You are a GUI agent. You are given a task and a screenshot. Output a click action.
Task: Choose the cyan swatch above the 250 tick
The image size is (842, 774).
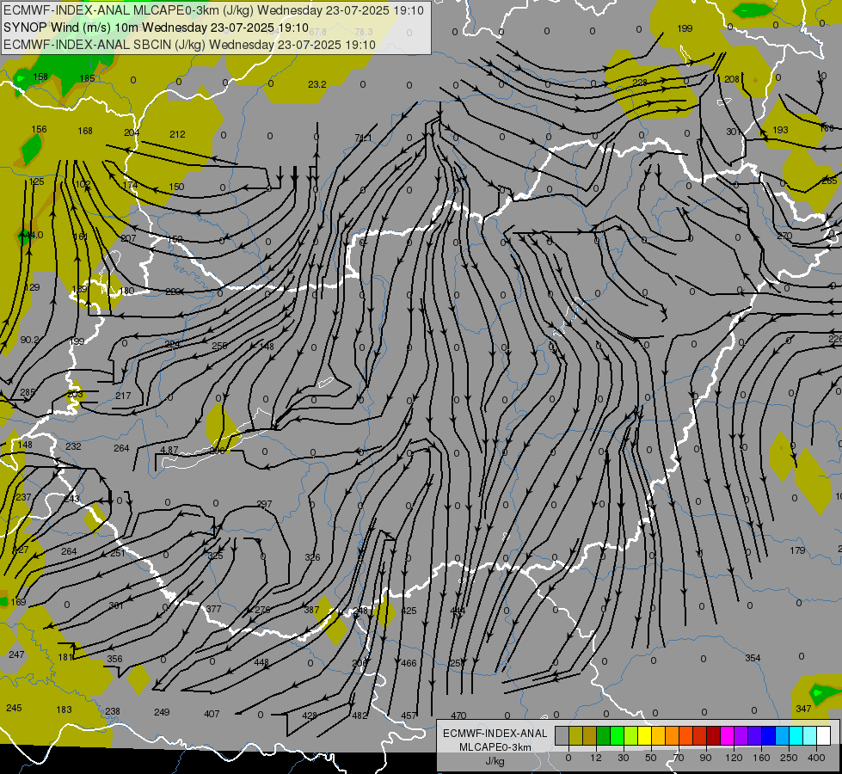tap(796, 736)
